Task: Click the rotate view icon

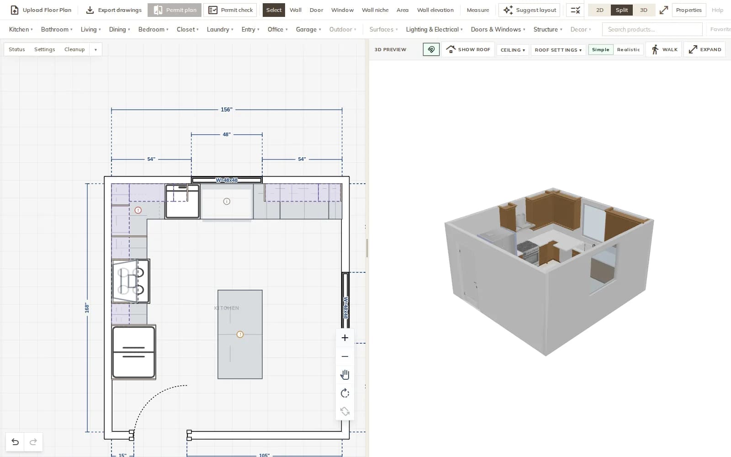Action: pos(345,393)
